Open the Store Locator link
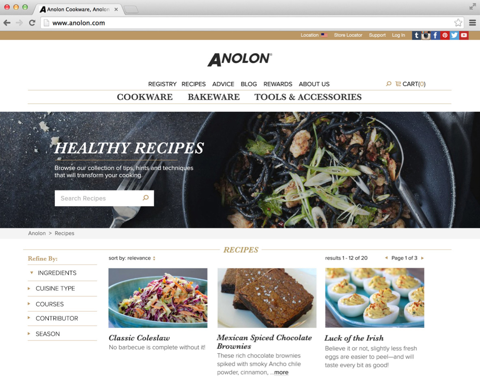 [348, 35]
